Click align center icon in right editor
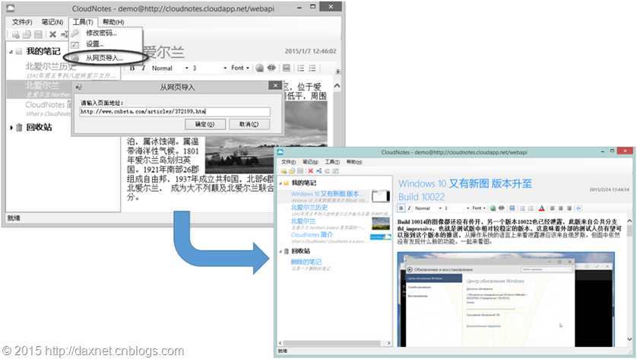The image size is (637, 359). pos(561,208)
